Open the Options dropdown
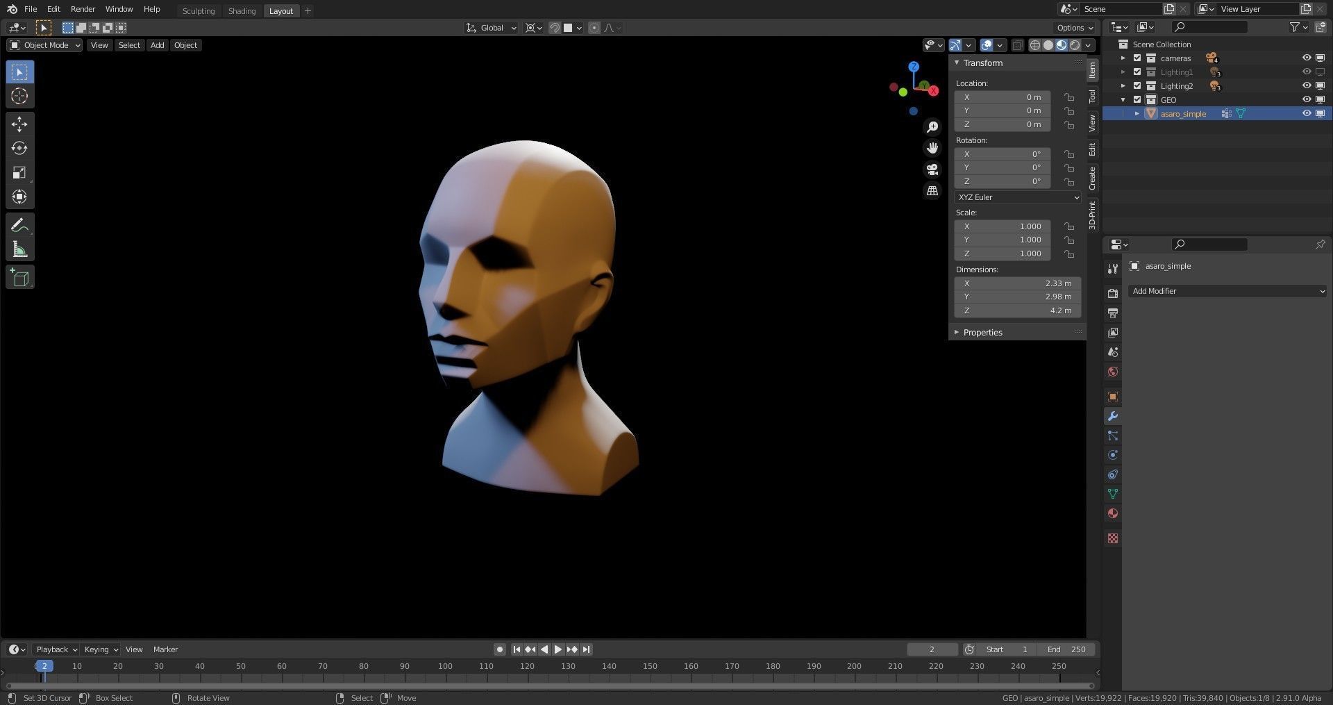 tap(1074, 28)
